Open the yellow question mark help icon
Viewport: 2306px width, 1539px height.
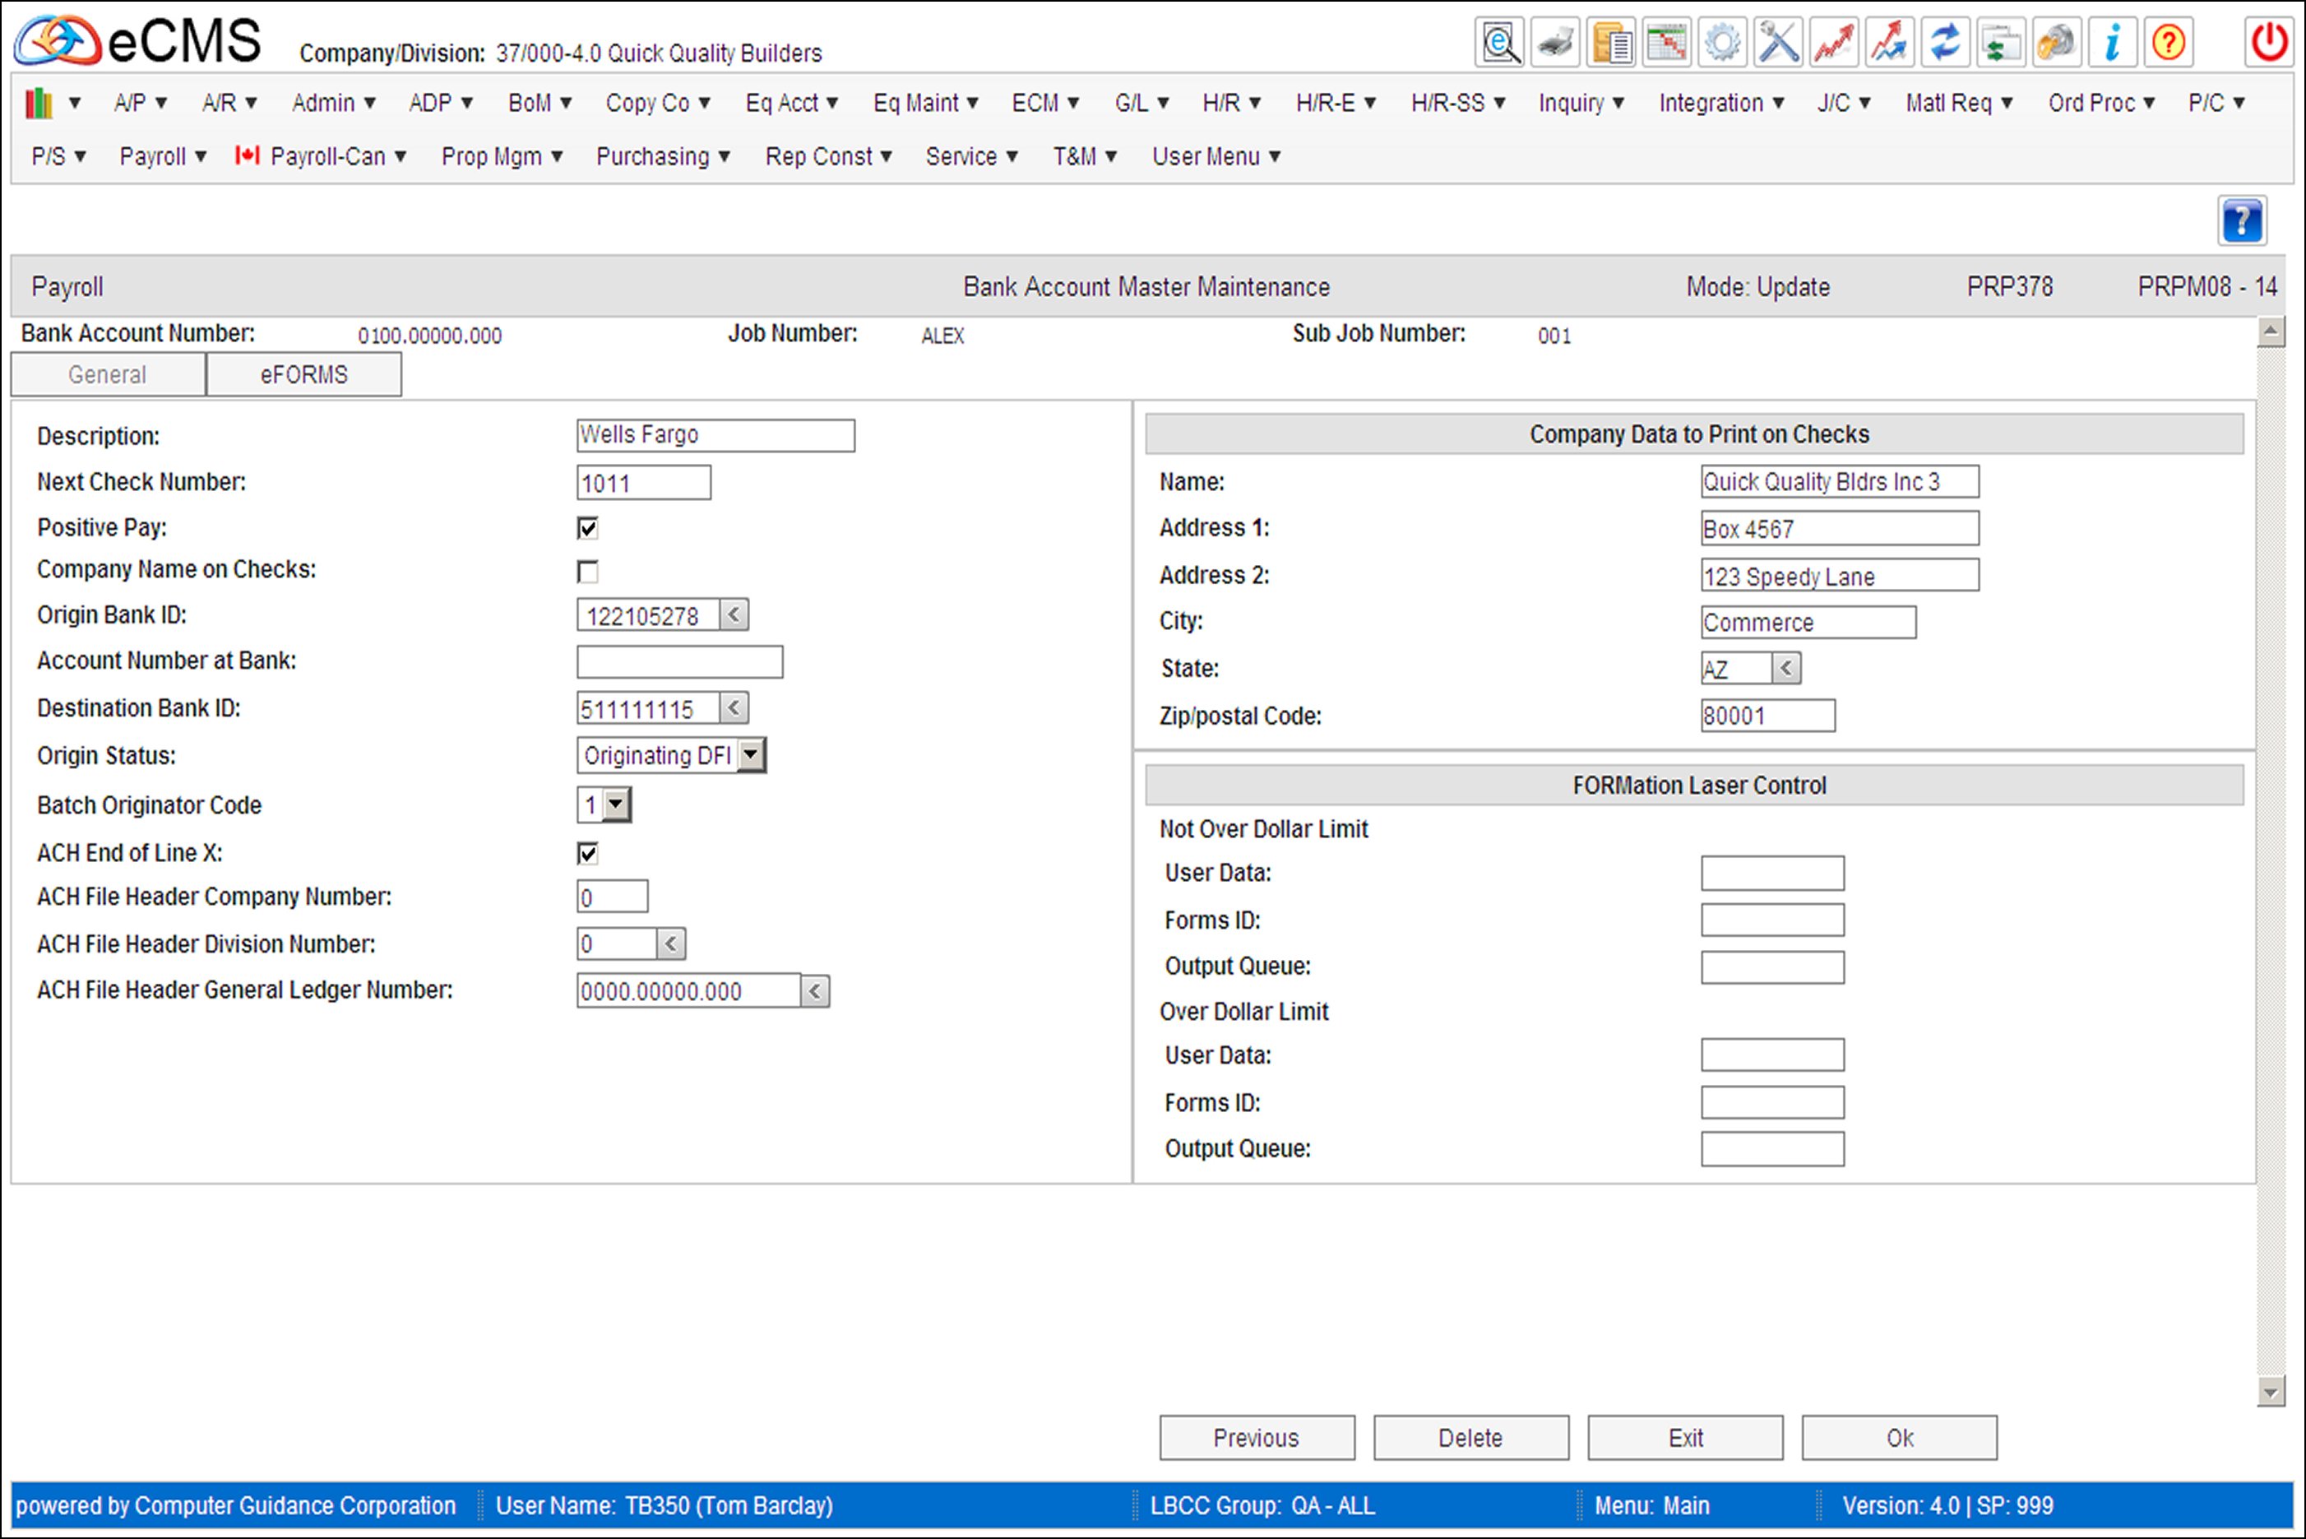(x=2169, y=42)
